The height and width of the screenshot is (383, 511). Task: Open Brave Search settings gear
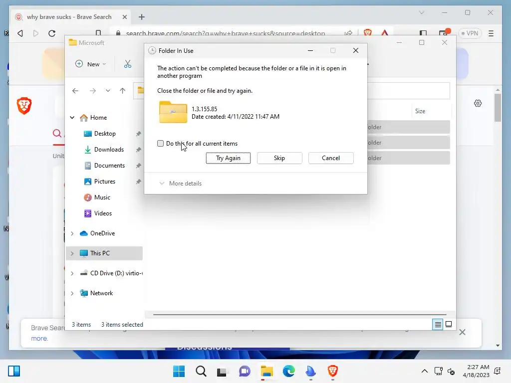click(x=478, y=103)
